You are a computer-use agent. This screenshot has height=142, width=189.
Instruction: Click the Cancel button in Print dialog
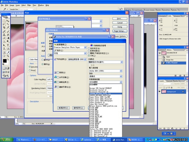point(120,23)
